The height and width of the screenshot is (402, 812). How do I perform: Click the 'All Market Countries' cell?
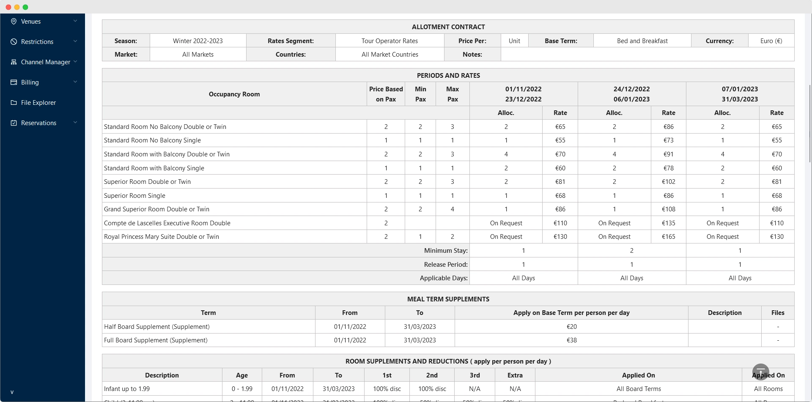[390, 55]
